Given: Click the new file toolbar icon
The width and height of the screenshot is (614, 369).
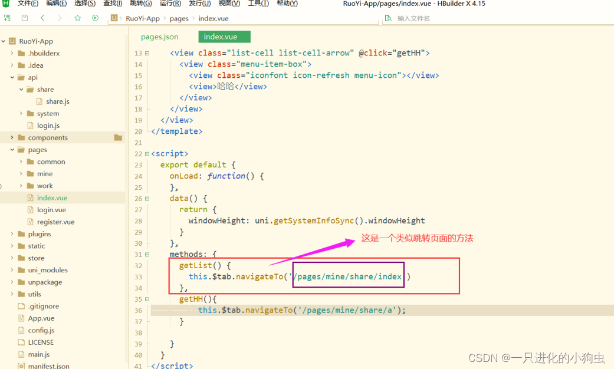Looking at the screenshot, I should point(8,18).
